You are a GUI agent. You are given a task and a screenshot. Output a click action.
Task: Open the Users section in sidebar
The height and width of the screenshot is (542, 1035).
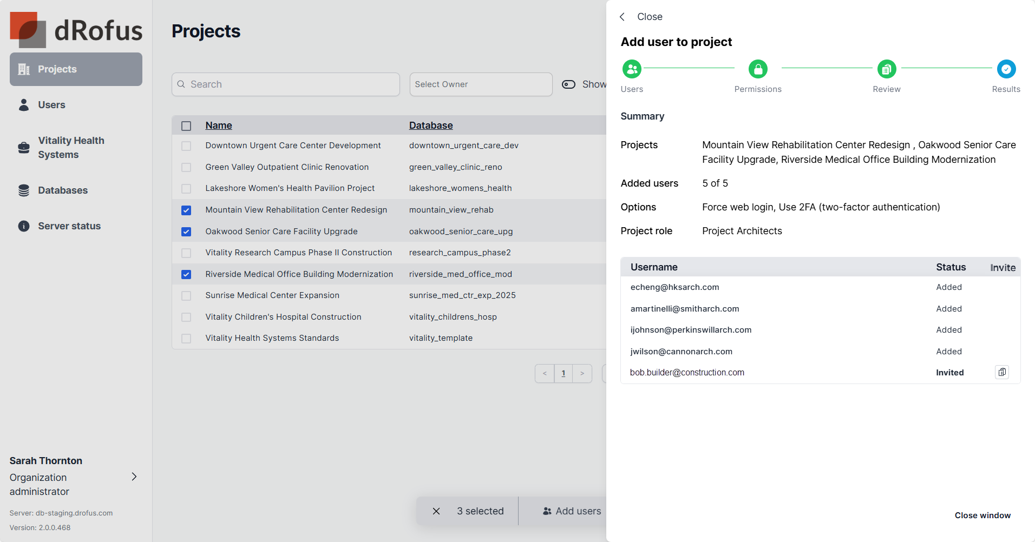(x=51, y=105)
